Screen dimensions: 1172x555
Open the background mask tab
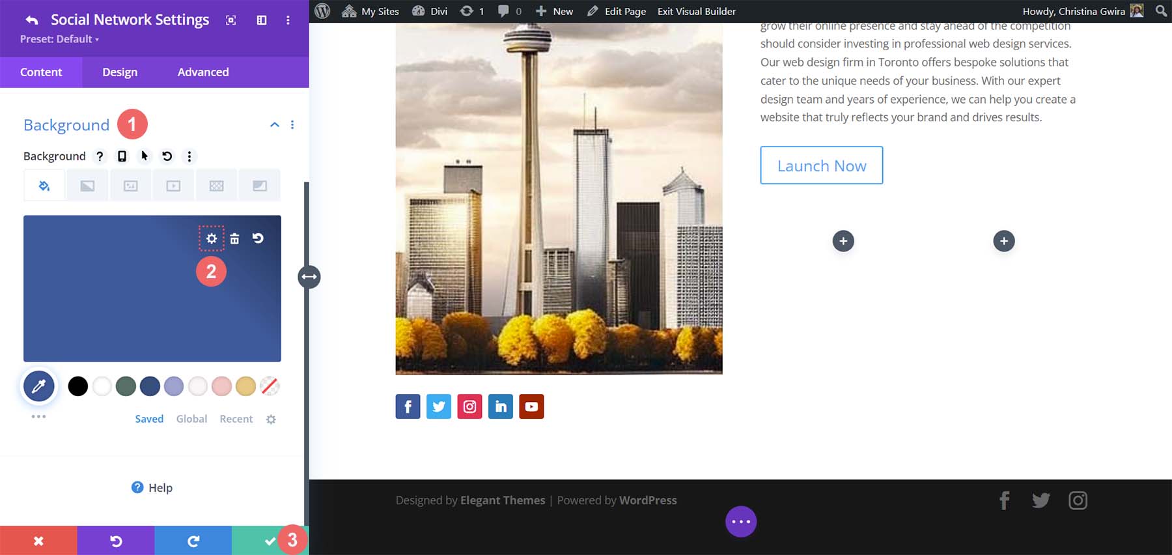[259, 186]
